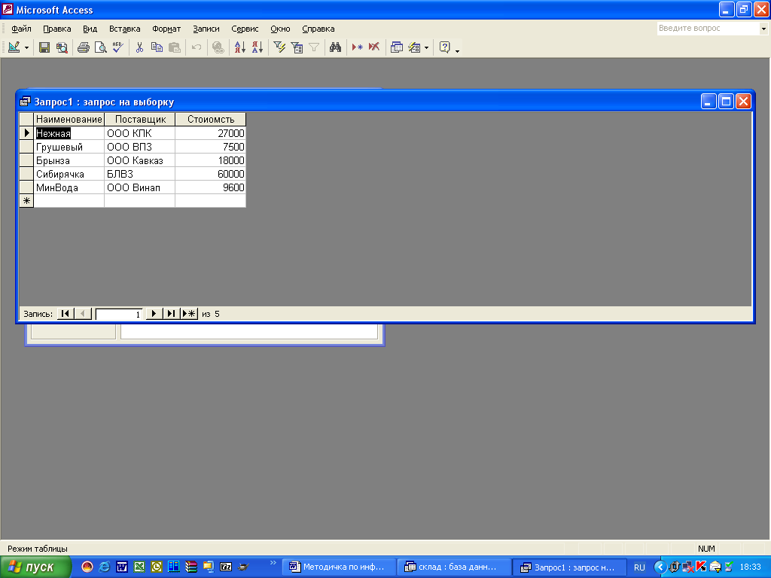
Task: Select the Поставщик column header
Action: [139, 119]
